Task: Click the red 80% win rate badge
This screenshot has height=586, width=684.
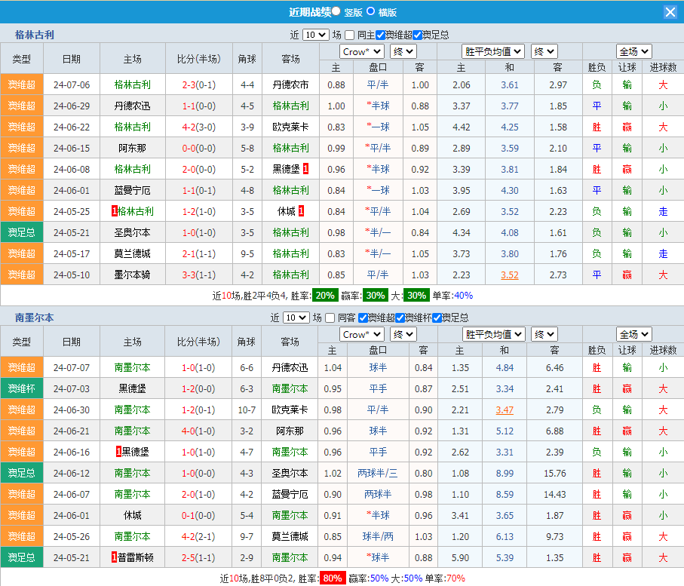Action: pyautogui.click(x=331, y=578)
